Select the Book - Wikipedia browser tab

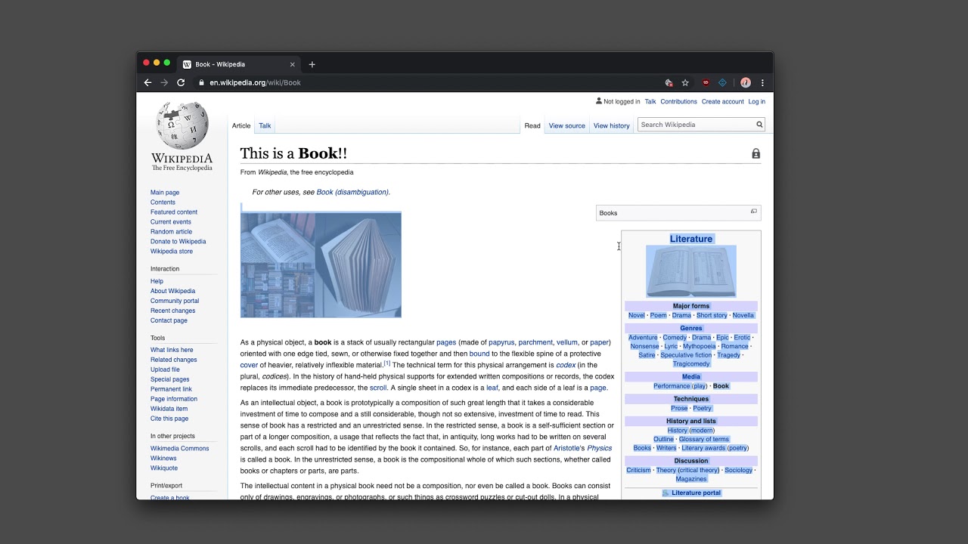coord(238,64)
